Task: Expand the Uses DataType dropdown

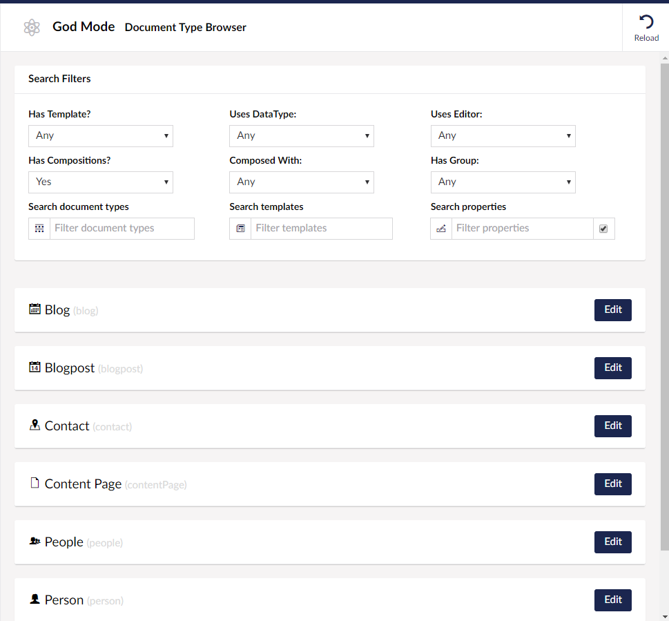Action: (301, 136)
